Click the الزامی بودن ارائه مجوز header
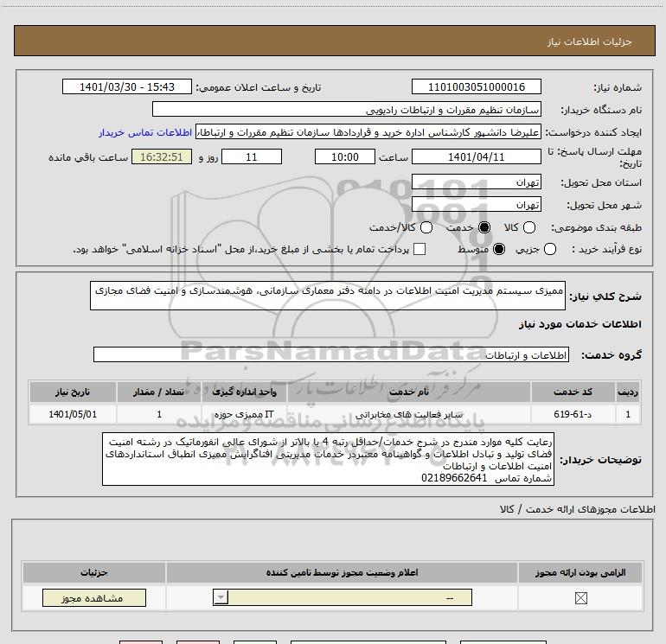This screenshot has height=644, width=666. [580, 572]
